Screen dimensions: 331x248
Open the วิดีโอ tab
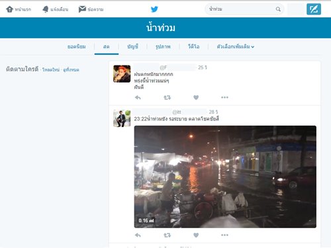pos(194,46)
